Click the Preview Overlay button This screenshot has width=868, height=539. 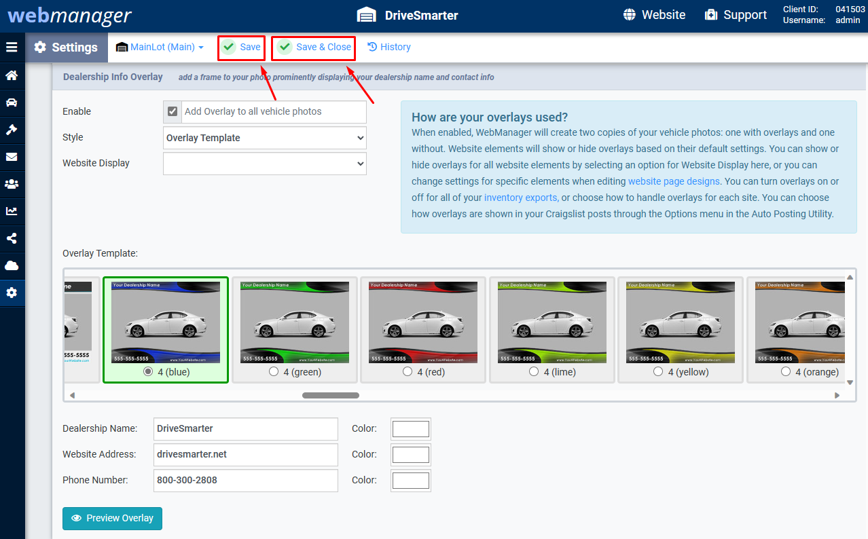(x=111, y=518)
